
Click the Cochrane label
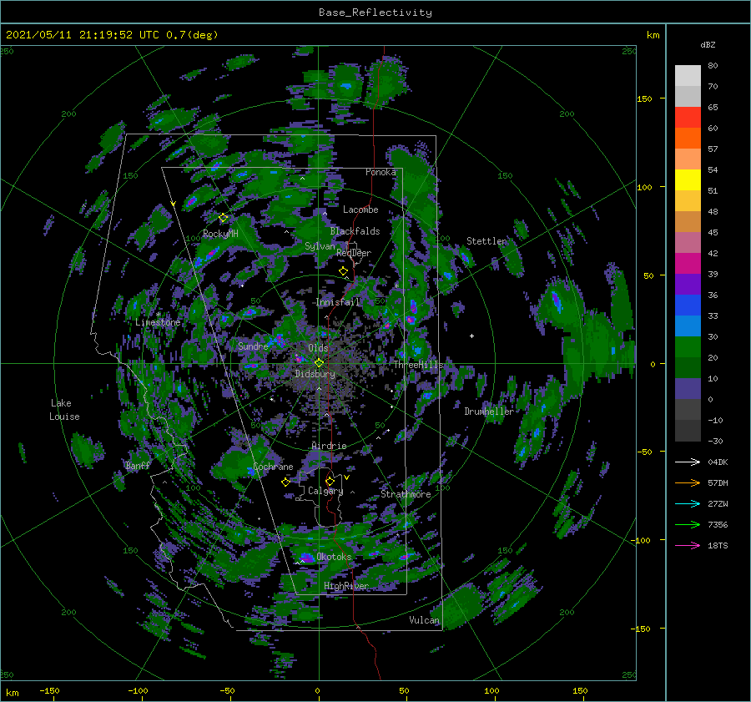(x=273, y=467)
